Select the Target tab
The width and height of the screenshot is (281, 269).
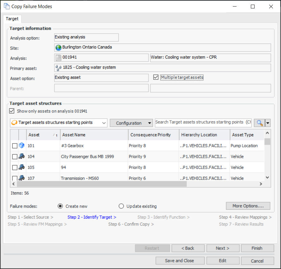[x=12, y=19]
